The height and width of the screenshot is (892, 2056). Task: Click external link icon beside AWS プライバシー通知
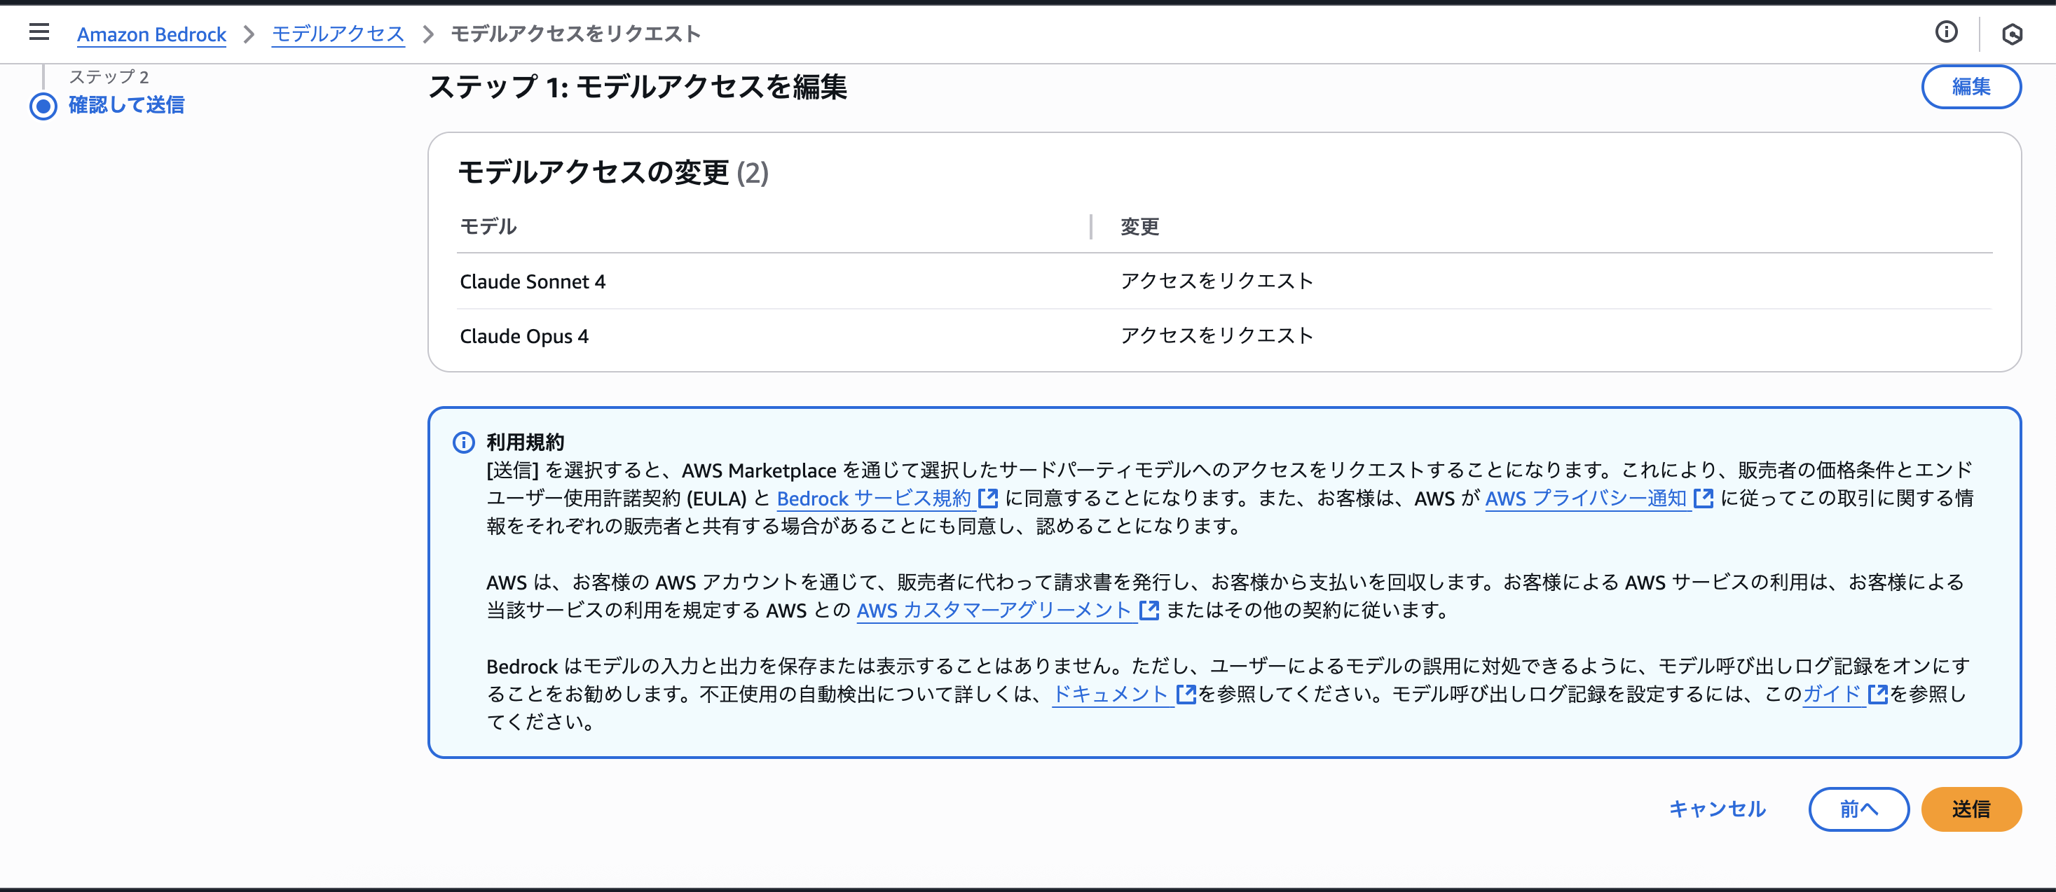pos(1704,499)
